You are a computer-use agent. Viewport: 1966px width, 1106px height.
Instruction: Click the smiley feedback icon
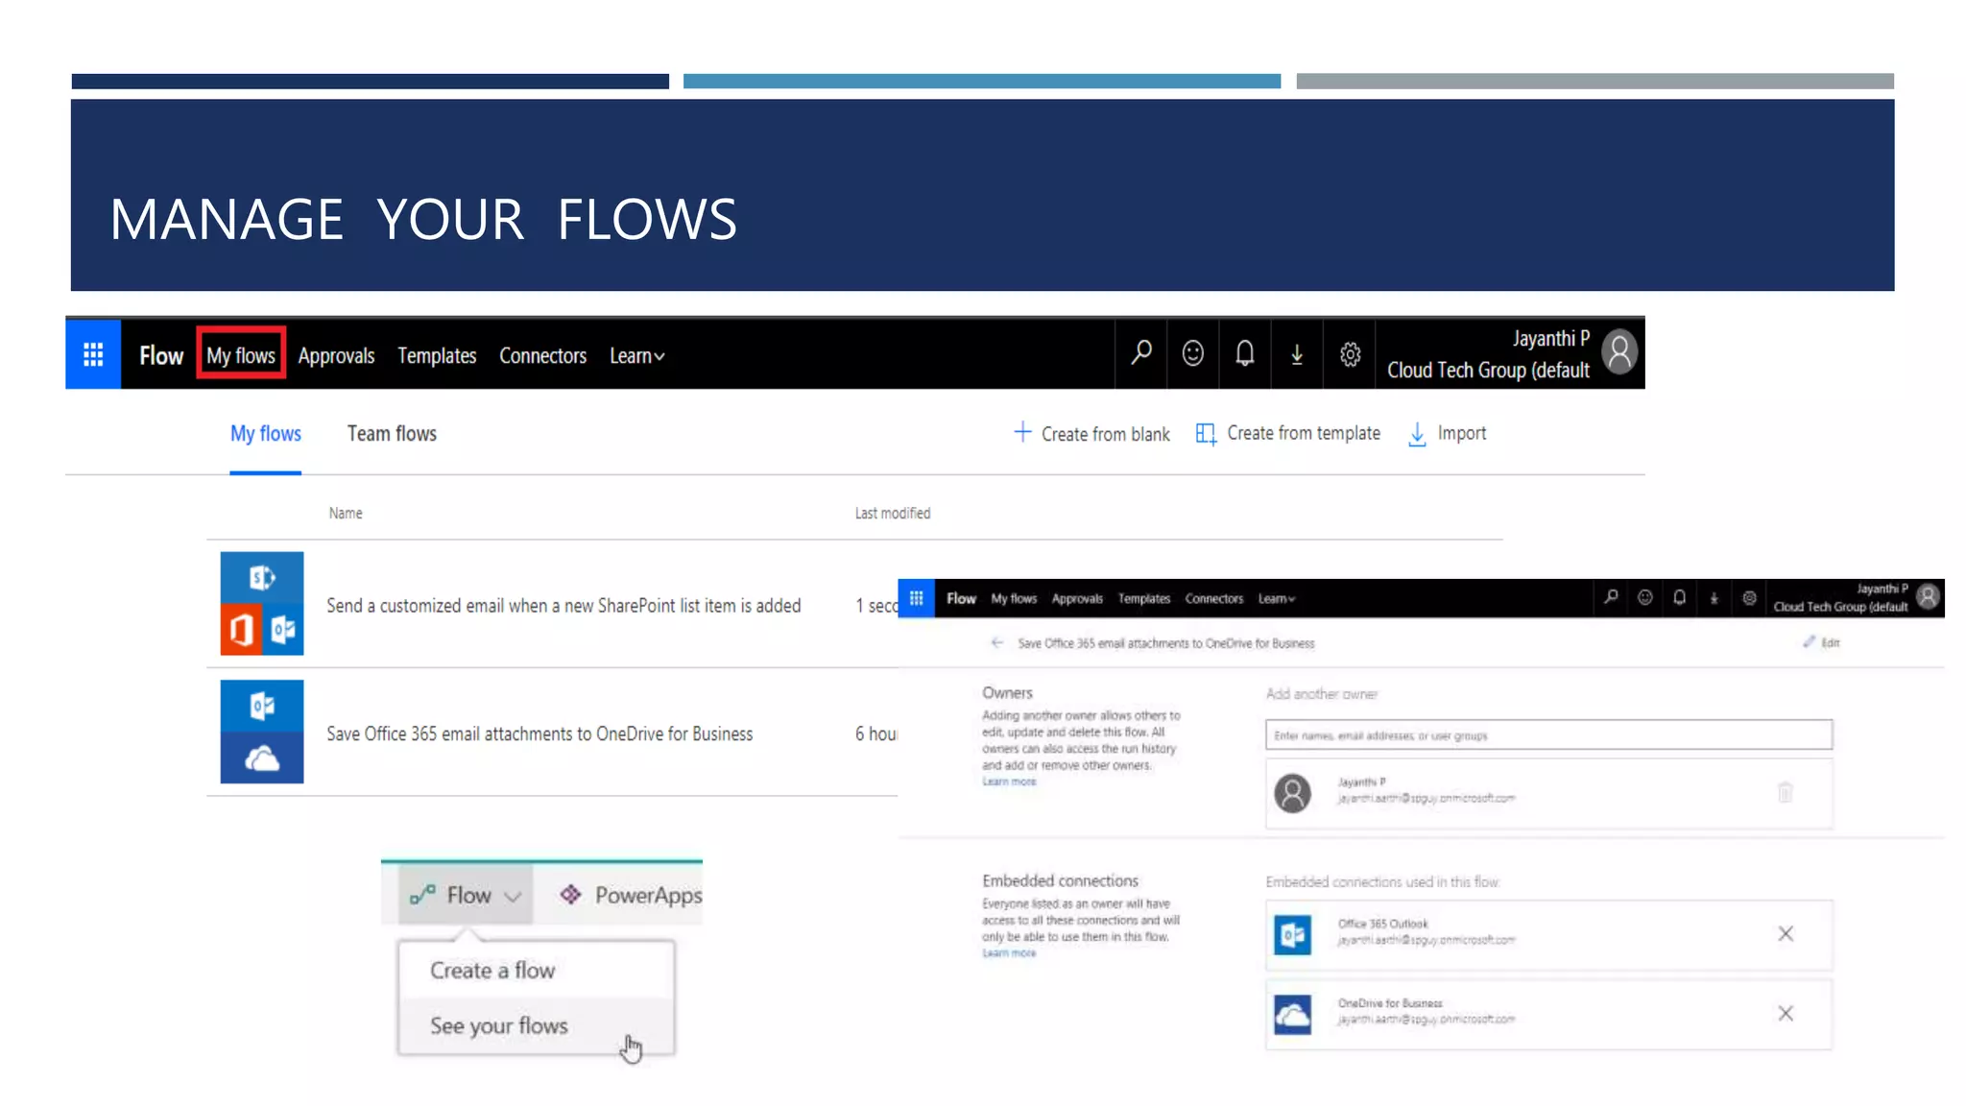1192,353
